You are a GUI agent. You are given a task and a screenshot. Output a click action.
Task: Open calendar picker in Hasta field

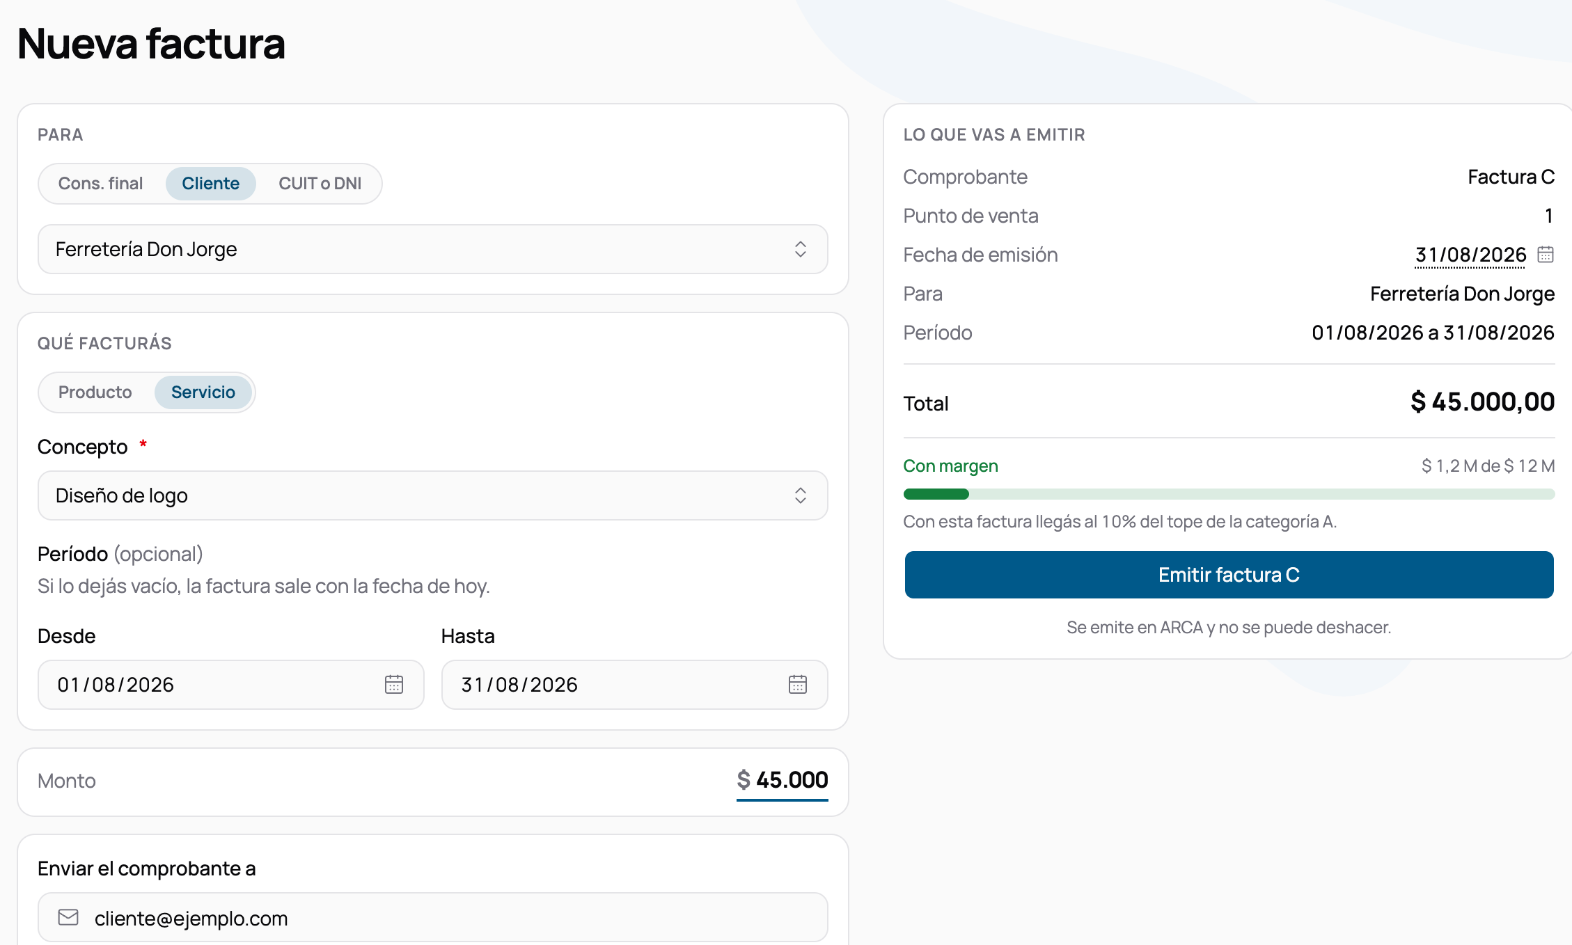point(798,685)
